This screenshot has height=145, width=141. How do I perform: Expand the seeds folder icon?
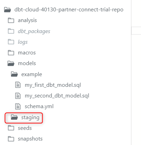[11, 128]
